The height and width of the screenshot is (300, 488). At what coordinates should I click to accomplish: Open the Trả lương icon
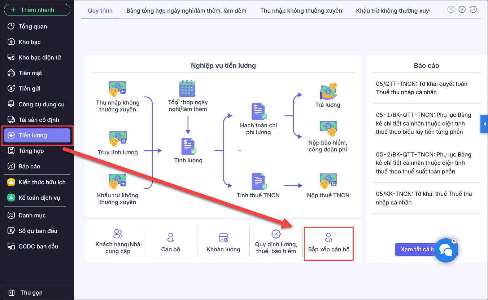pos(328,91)
